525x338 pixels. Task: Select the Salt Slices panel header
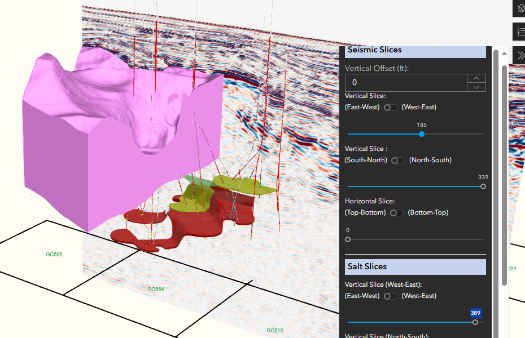pyautogui.click(x=415, y=266)
